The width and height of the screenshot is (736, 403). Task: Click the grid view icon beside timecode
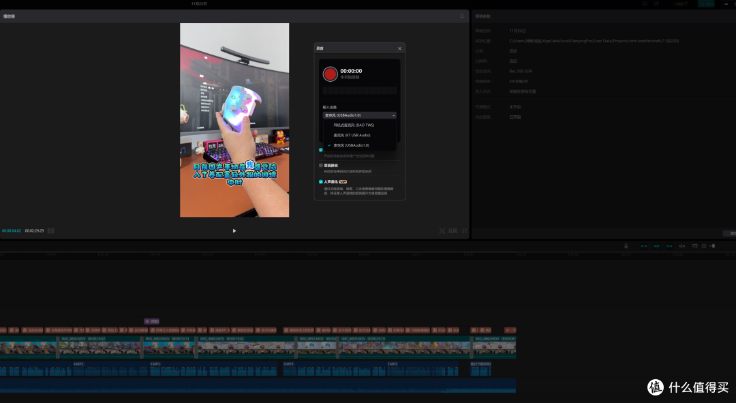pos(50,230)
